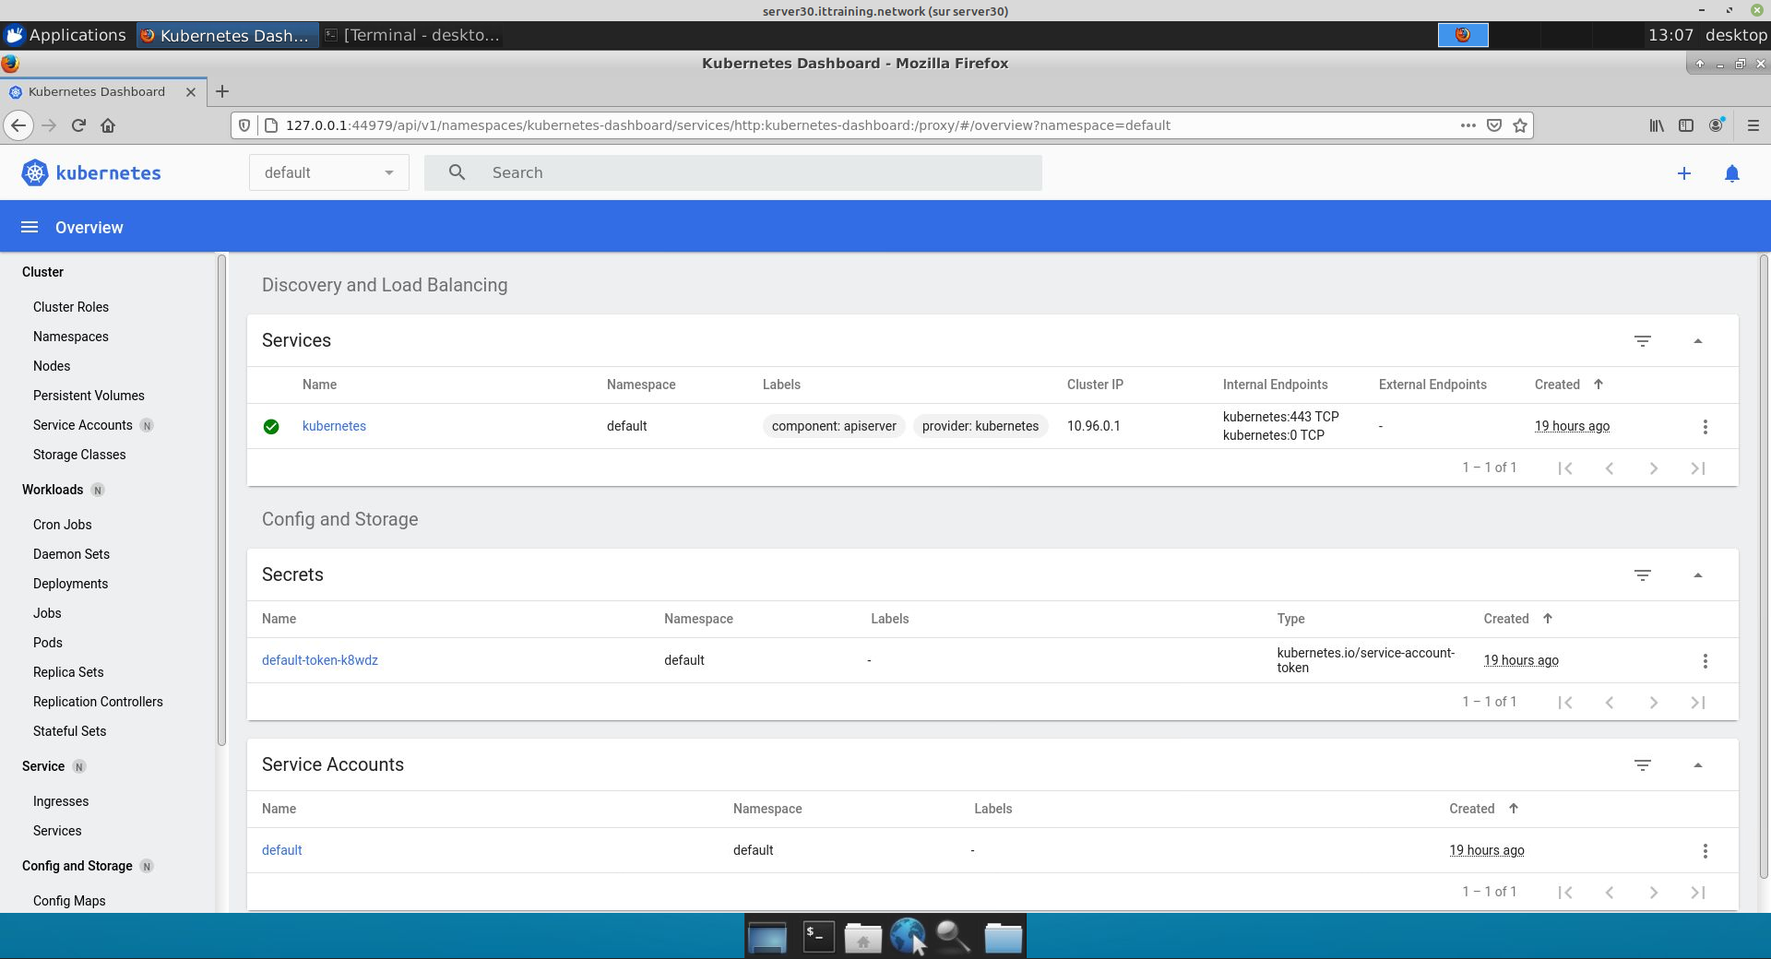1771x959 pixels.
Task: Launch terminal from the bottom dock
Action: (818, 937)
